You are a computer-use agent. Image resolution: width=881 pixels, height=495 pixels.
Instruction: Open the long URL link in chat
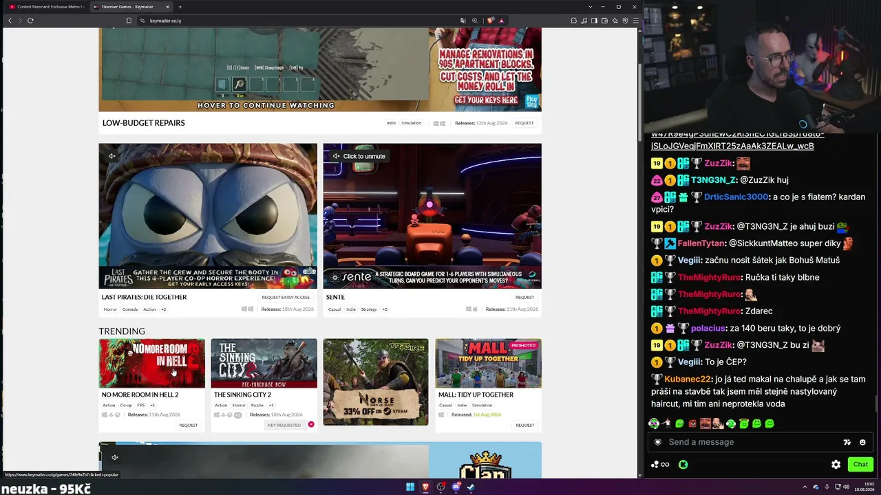737,140
